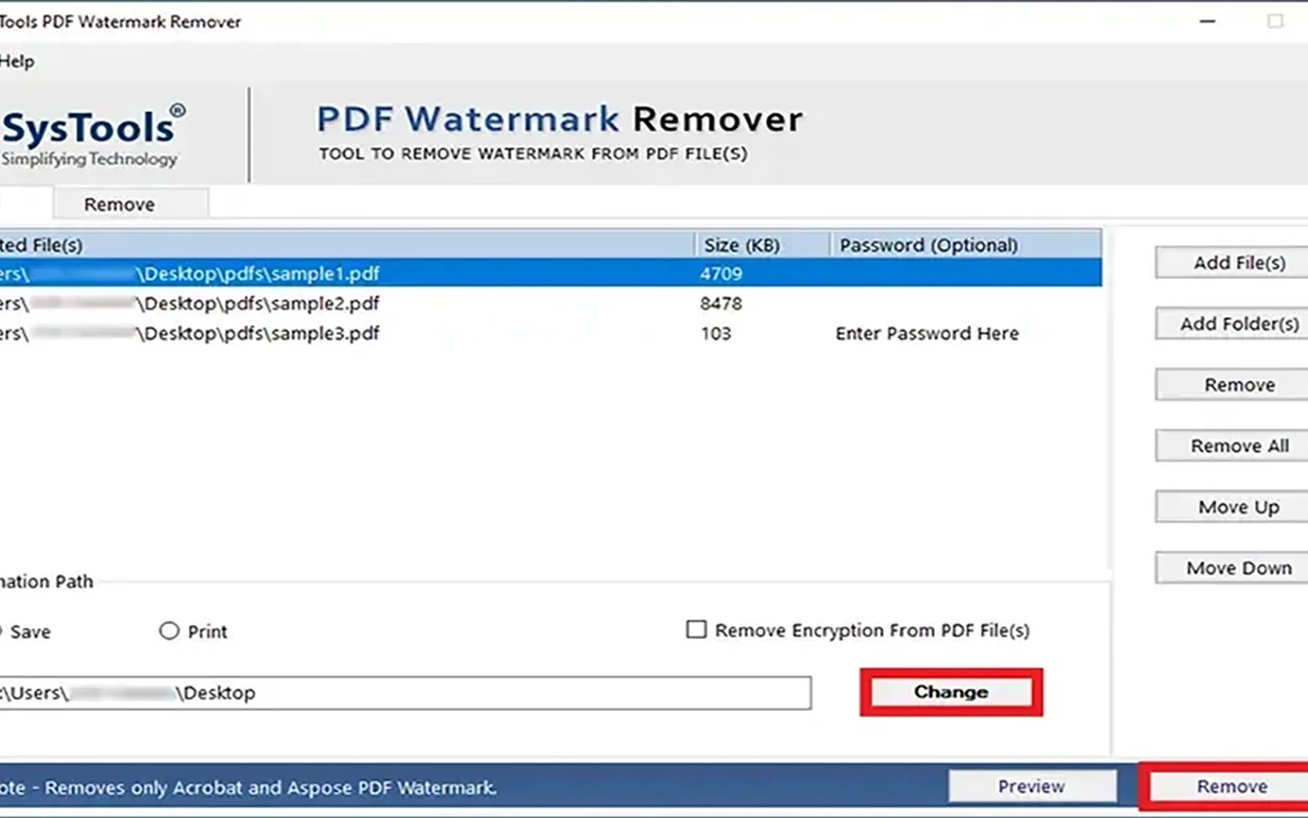
Task: Click the Move Down button
Action: point(1234,568)
